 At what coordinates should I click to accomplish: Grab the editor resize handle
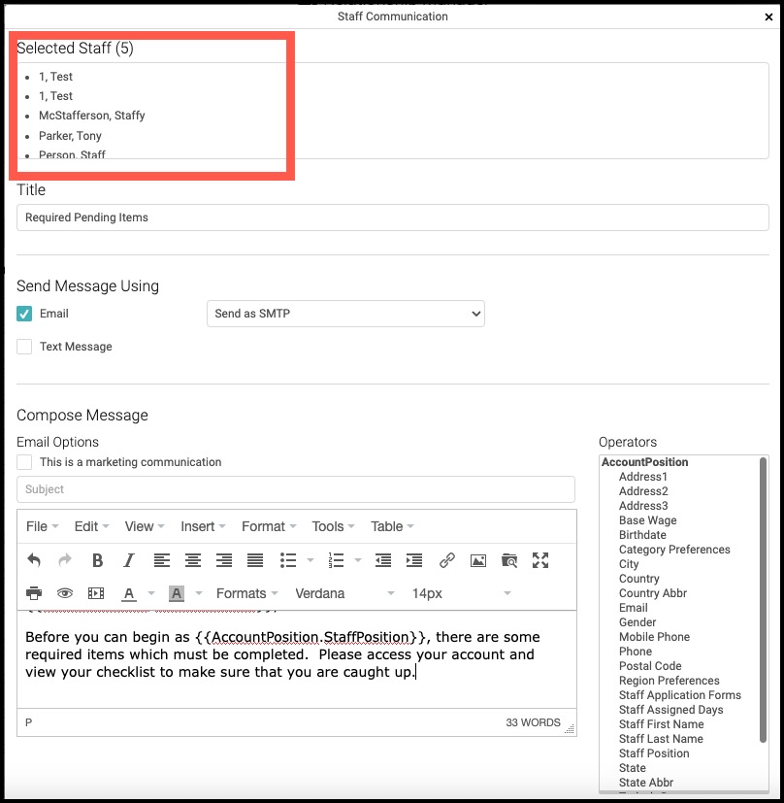click(x=569, y=729)
